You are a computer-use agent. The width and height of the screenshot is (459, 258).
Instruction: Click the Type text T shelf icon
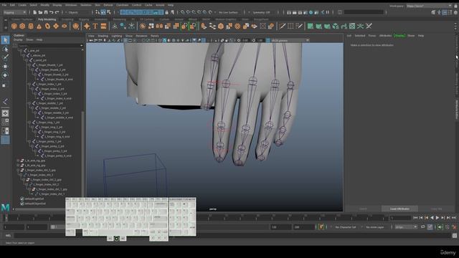click(95, 27)
